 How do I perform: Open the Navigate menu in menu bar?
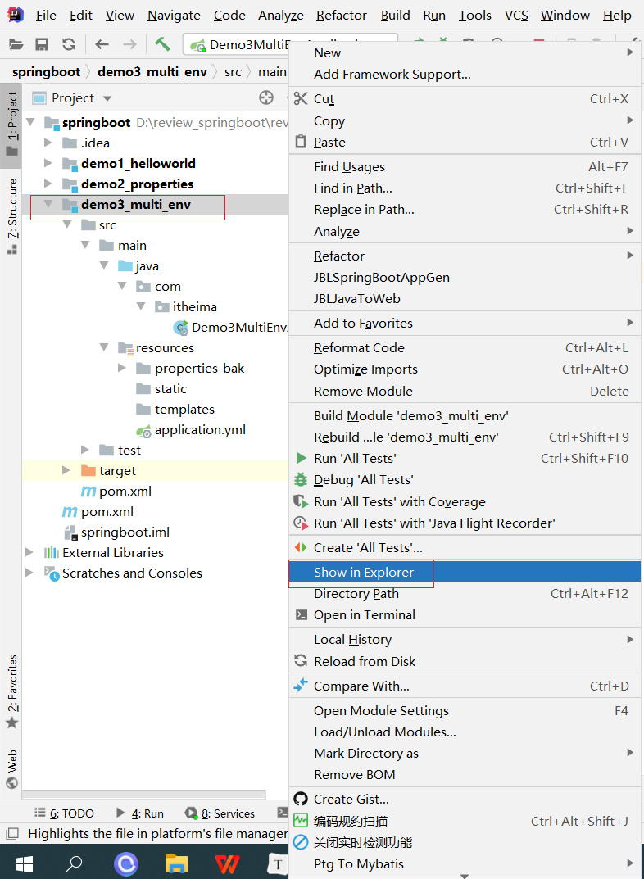tap(174, 16)
